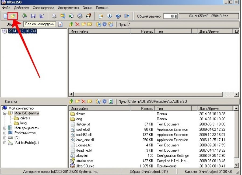The width and height of the screenshot is (242, 175).
Task: Click the last folder-disc icon in image toolbar
Action: [111, 24]
